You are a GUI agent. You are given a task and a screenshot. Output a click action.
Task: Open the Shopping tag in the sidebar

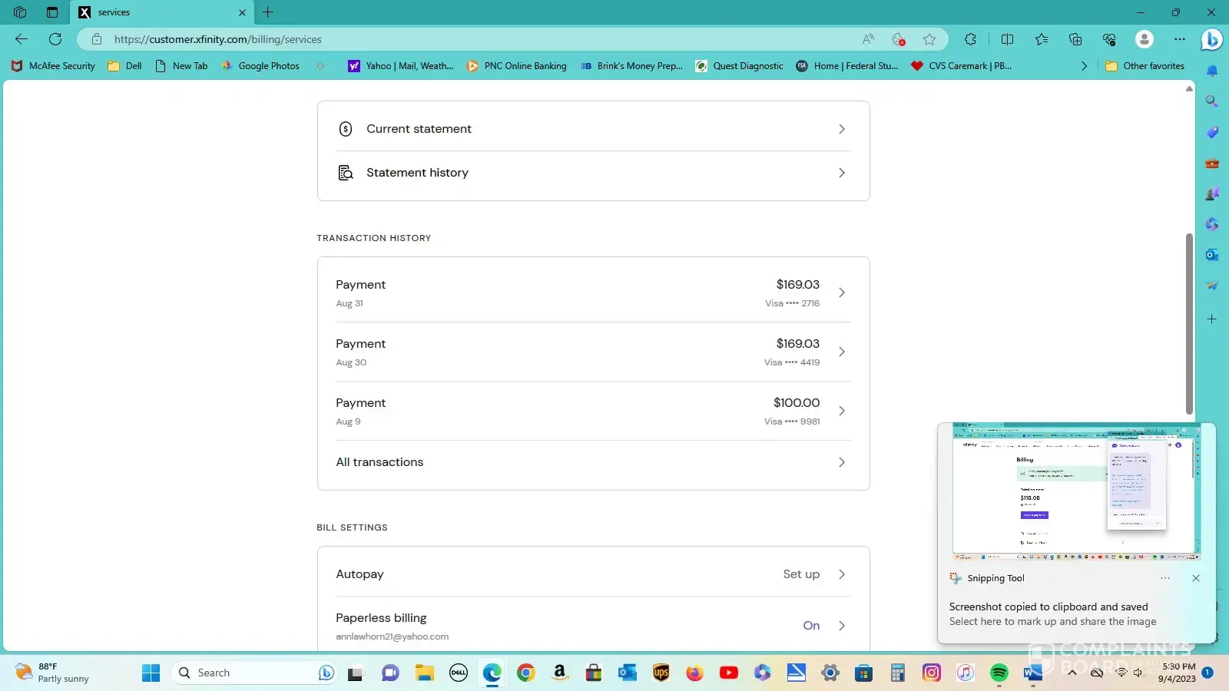click(x=1212, y=132)
